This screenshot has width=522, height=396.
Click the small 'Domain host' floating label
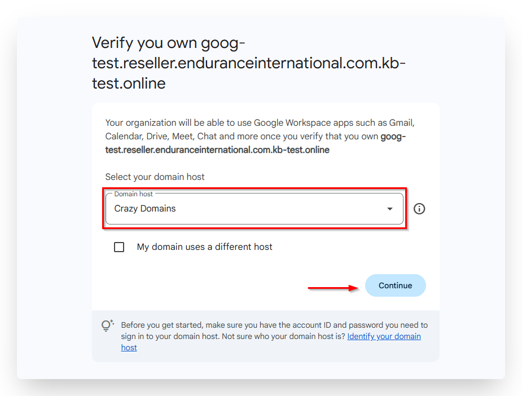click(133, 193)
